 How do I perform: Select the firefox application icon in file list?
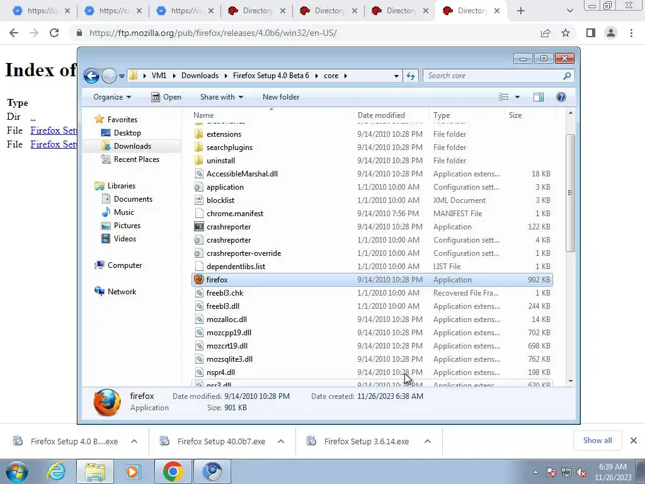pyautogui.click(x=199, y=279)
